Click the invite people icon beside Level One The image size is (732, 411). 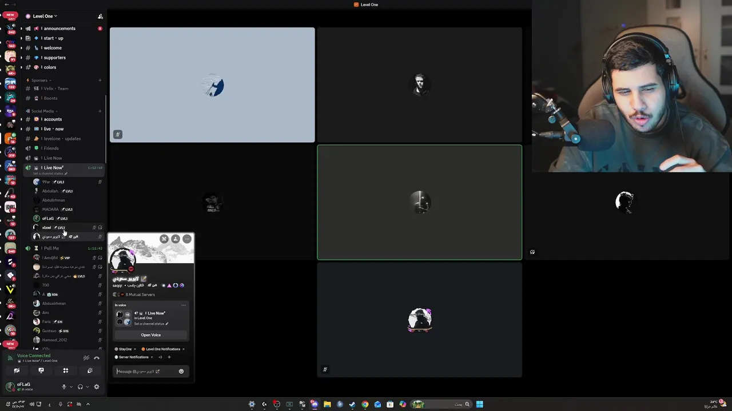[x=100, y=16]
